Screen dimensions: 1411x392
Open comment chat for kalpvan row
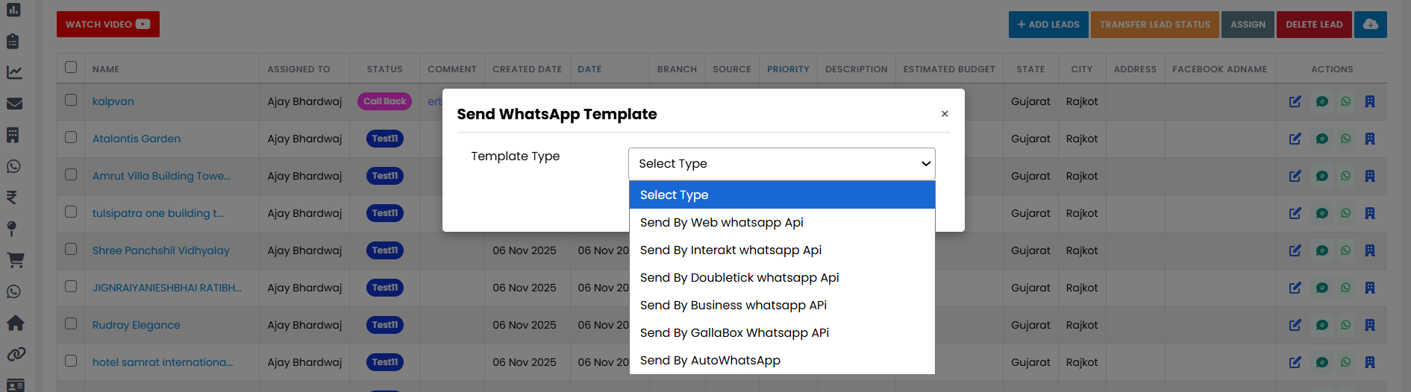tap(1322, 101)
